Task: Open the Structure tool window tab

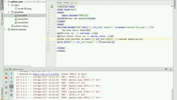Action: [2, 19]
